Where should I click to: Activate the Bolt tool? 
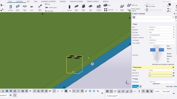coord(32,8)
